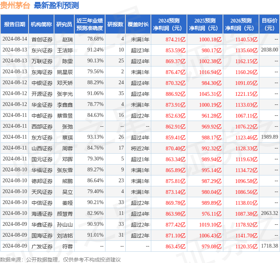280x263 pixels.
Task: Click coverage cell 将近2年
Action: click(x=140, y=148)
